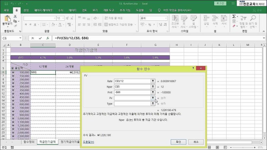The width and height of the screenshot is (267, 150).
Task: Click the collapse reference icon beside Pv field
Action: coord(153,98)
